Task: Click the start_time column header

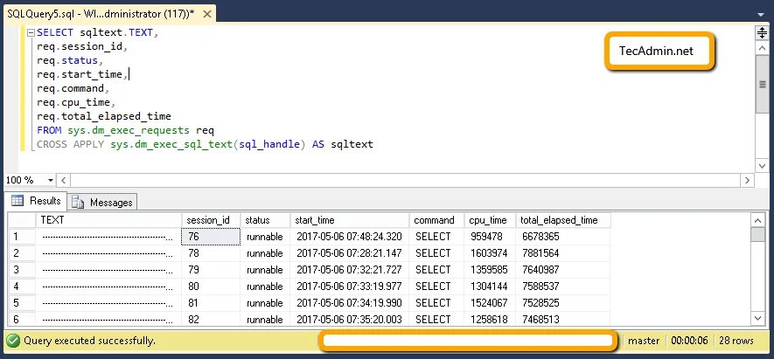Action: tap(350, 220)
